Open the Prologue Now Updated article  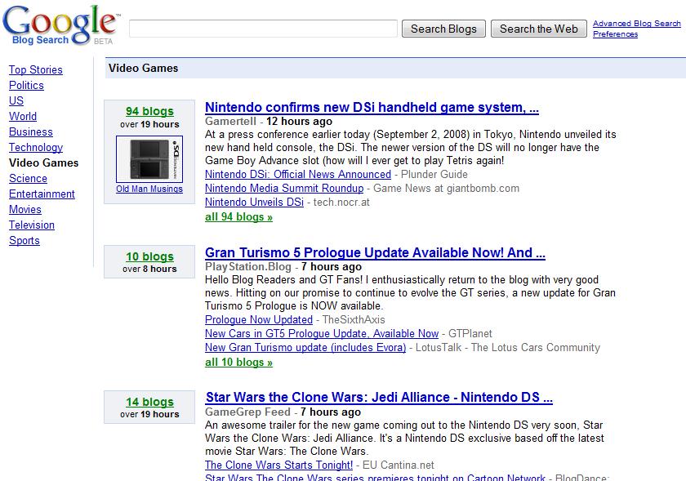click(259, 319)
